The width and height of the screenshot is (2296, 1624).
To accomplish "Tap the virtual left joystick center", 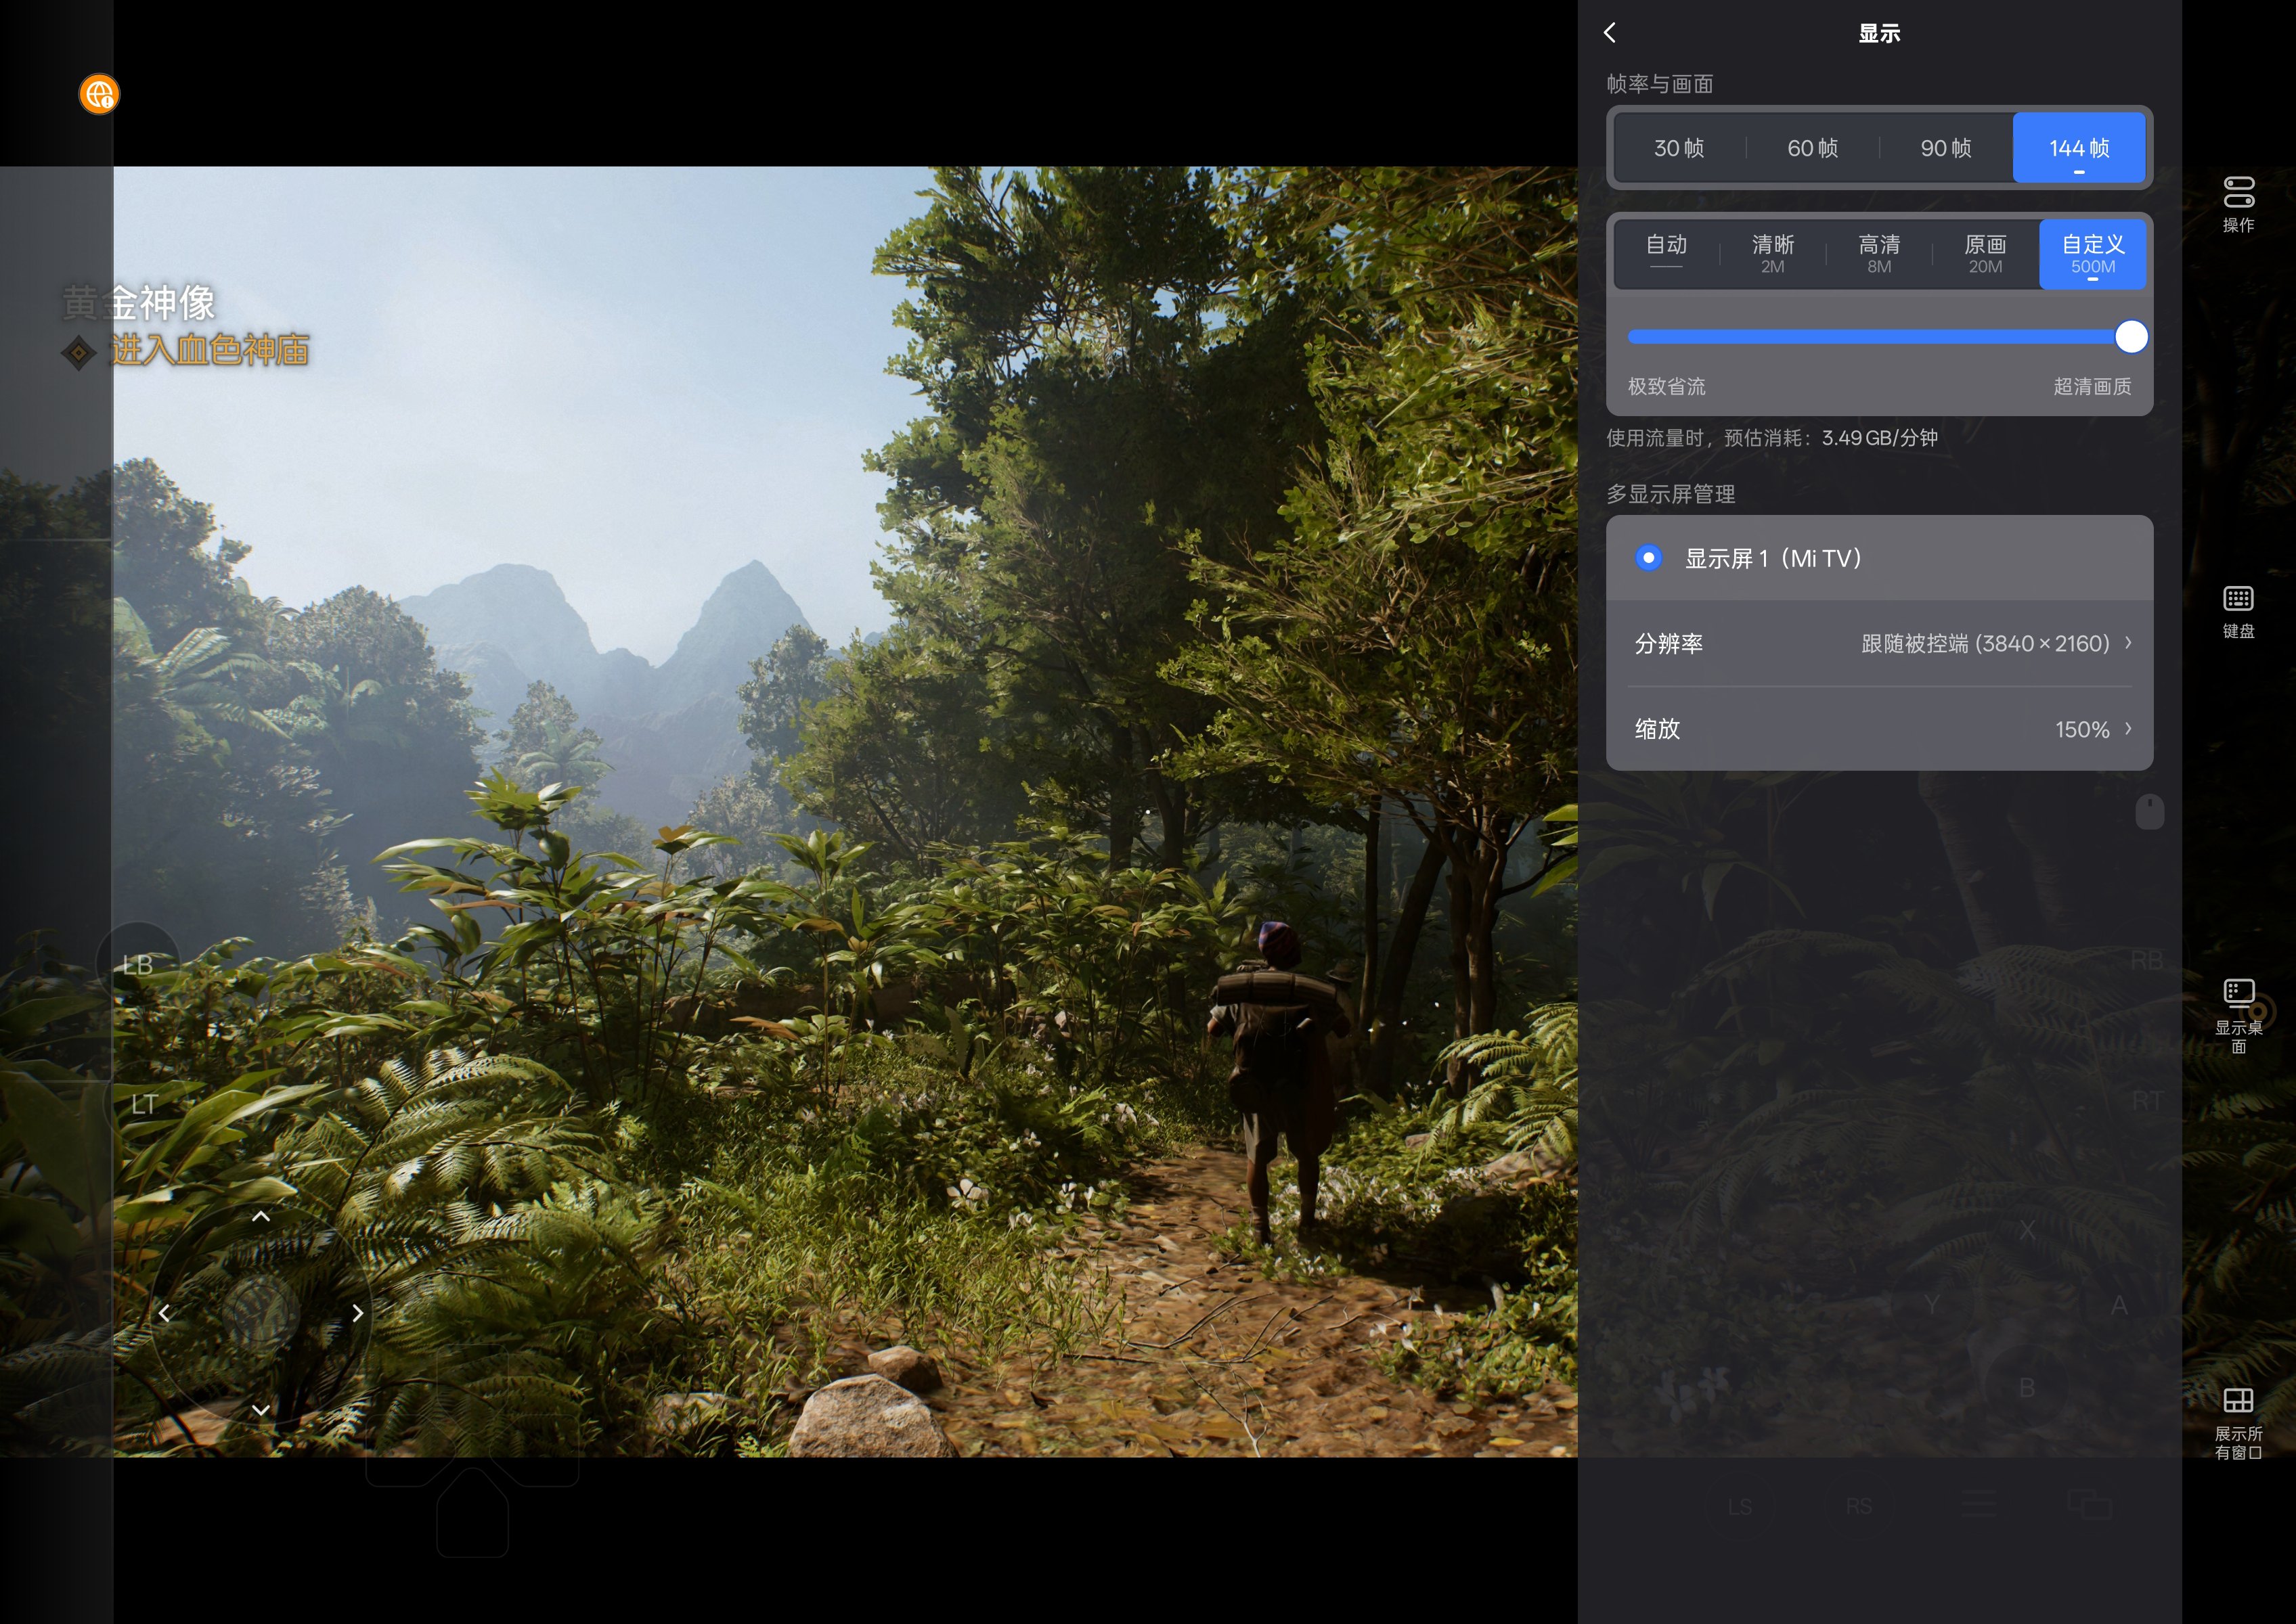I will 261,1313.
